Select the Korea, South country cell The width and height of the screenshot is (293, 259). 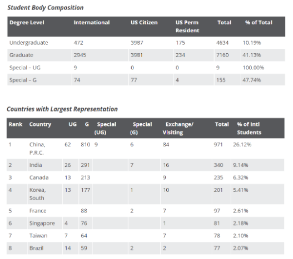pos(38,194)
